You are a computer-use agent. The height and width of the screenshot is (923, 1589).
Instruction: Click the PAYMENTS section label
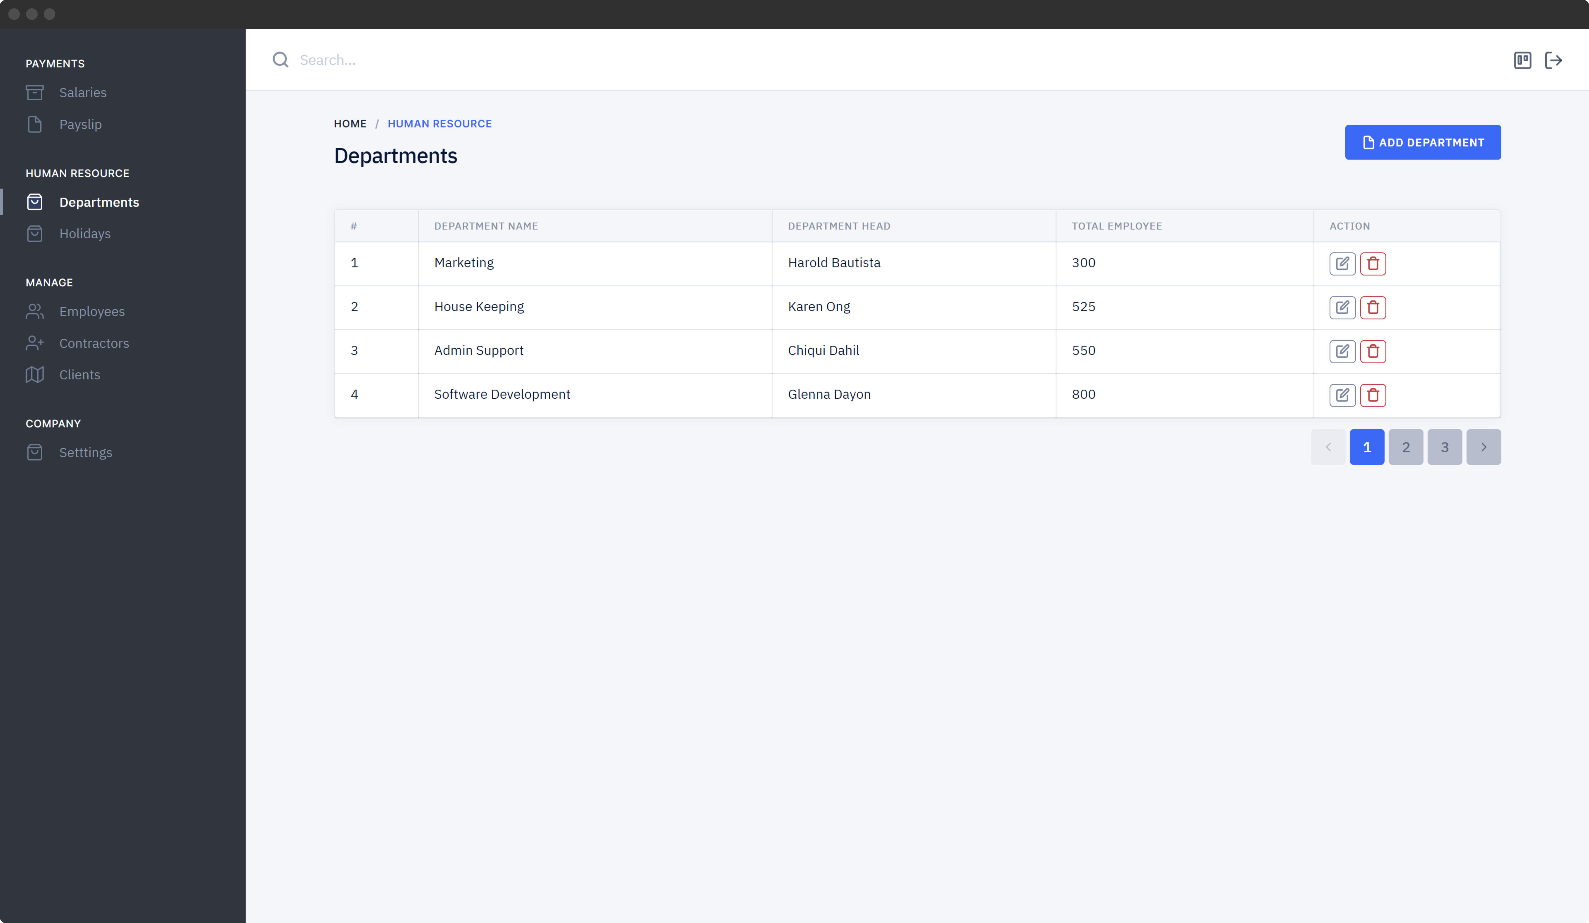tap(55, 64)
